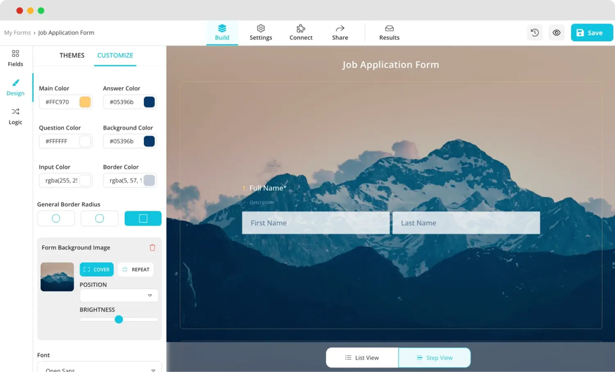Screen dimensions: 615x372
Task: Switch to Step View
Action: 434,358
